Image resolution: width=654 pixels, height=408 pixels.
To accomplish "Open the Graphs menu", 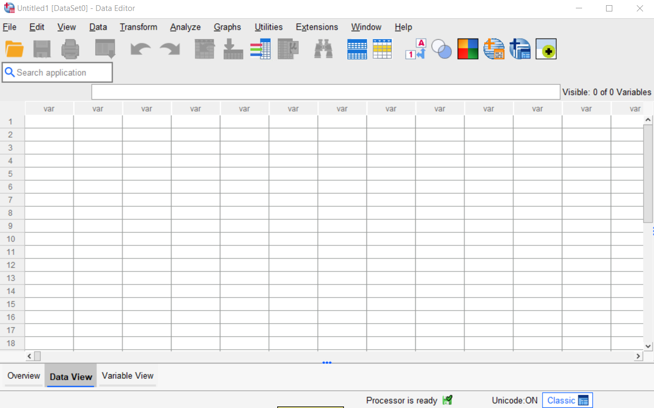I will [x=227, y=27].
